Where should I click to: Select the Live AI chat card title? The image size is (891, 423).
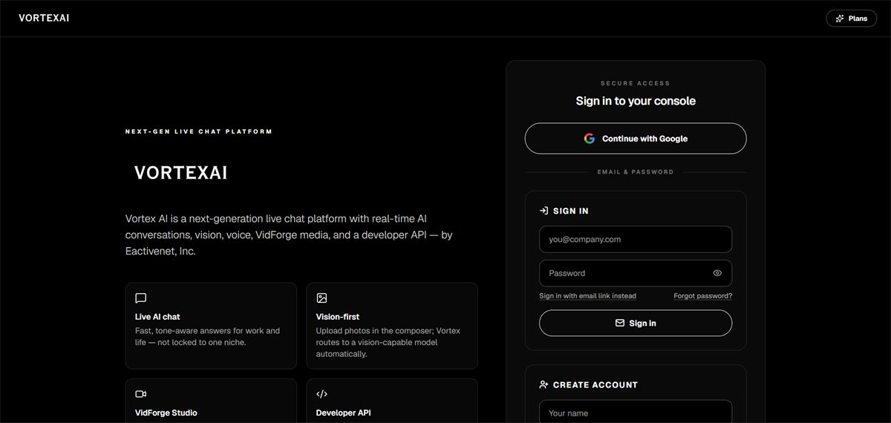[x=157, y=317]
